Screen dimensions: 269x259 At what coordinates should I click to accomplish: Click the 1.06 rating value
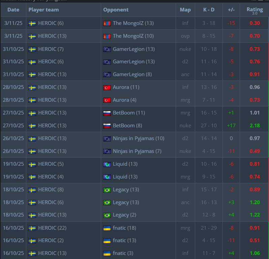point(255,253)
